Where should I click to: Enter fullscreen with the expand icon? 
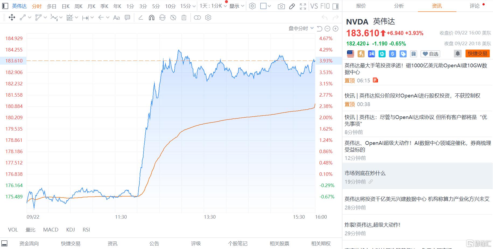303,6
